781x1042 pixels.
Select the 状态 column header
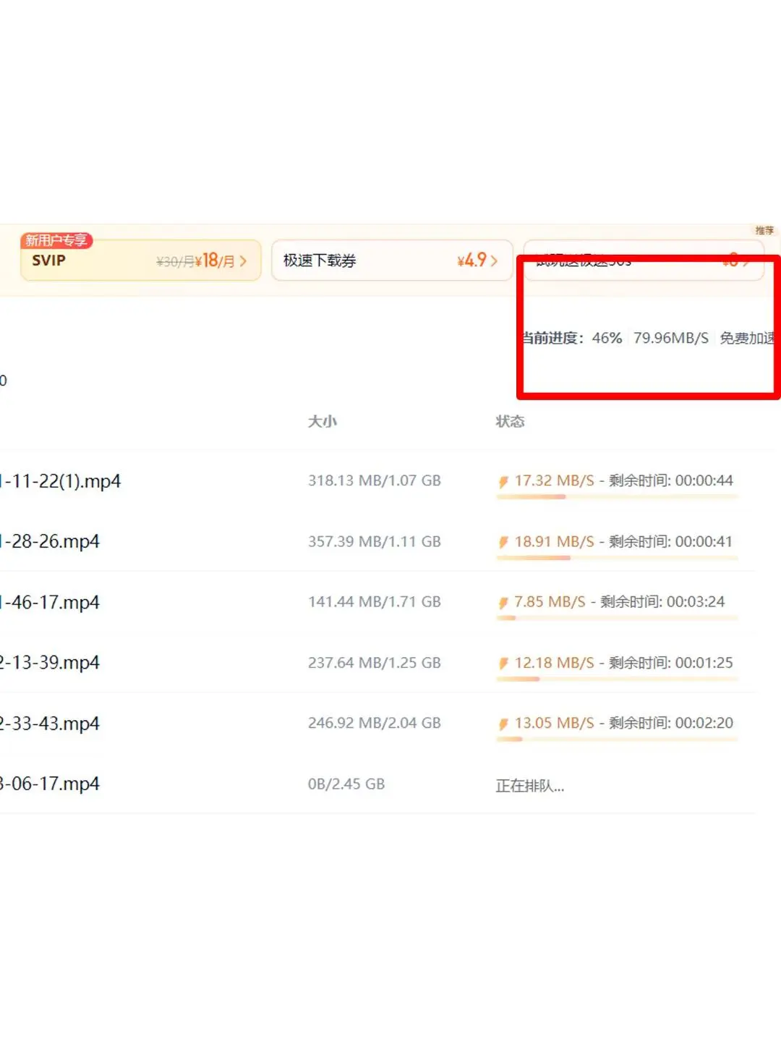click(511, 422)
